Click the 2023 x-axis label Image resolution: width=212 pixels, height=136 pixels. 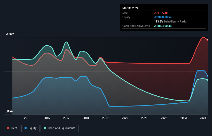click(184, 118)
